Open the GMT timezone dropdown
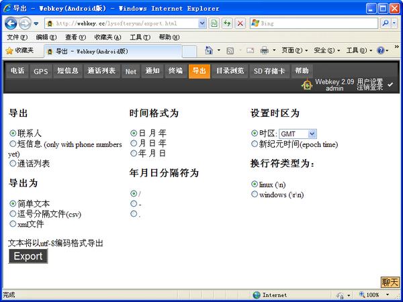Screen dimensions: 403x302 [x=297, y=134]
